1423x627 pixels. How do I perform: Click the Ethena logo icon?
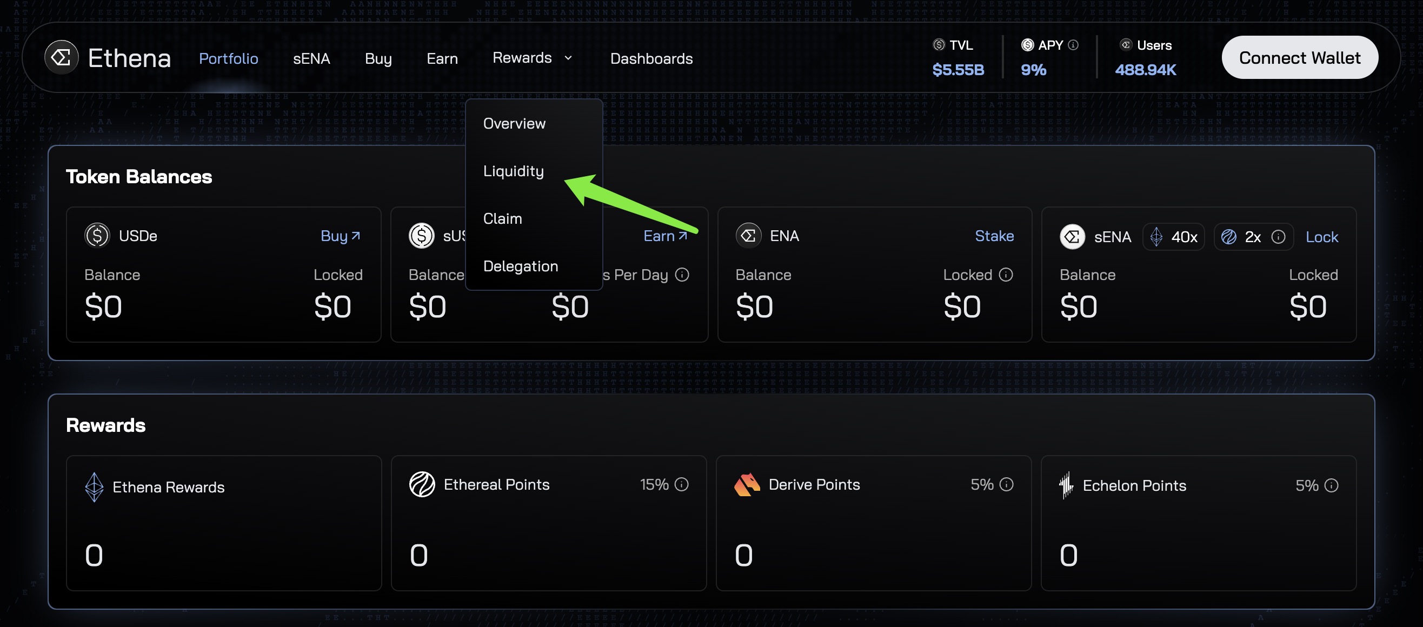point(61,57)
